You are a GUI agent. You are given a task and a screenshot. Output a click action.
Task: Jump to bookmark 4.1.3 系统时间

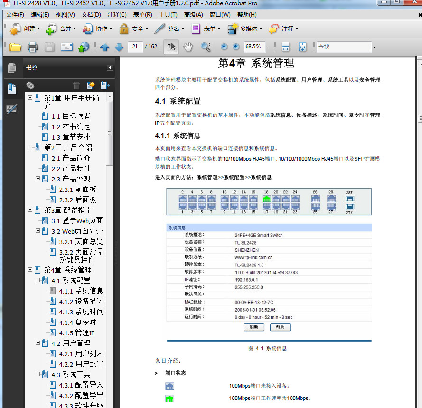[81, 312]
